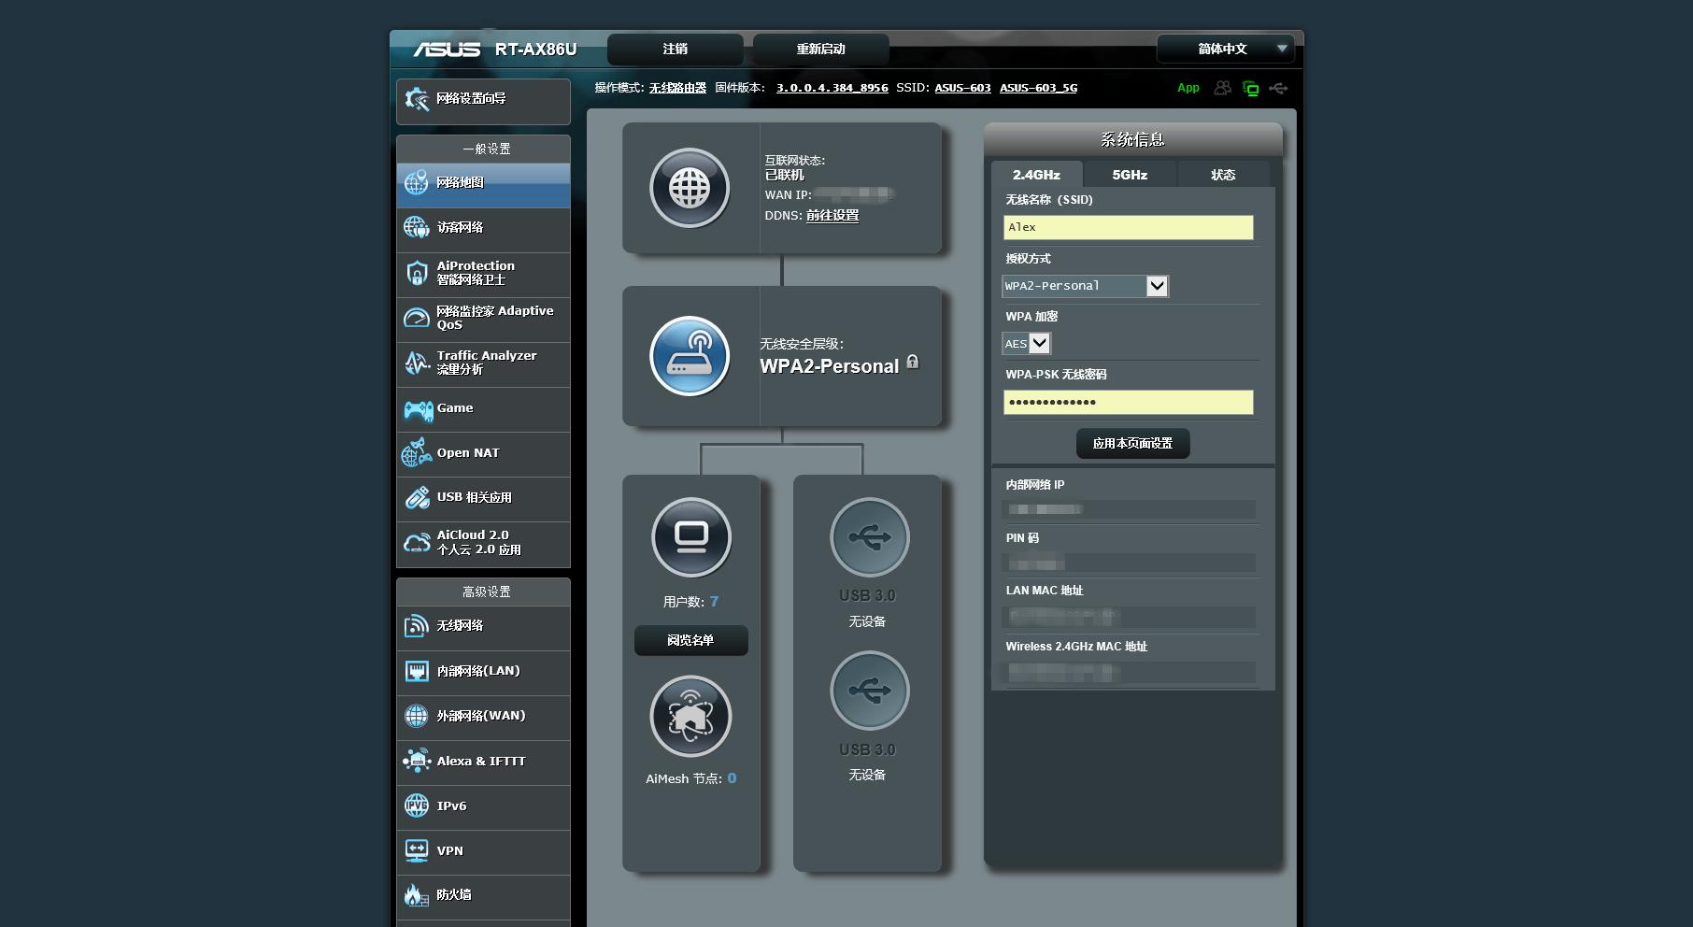Click the USB status icon in header
The height and width of the screenshot is (927, 1693).
1278,89
